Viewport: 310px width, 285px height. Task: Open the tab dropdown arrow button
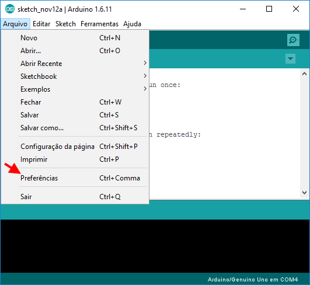[x=290, y=59]
